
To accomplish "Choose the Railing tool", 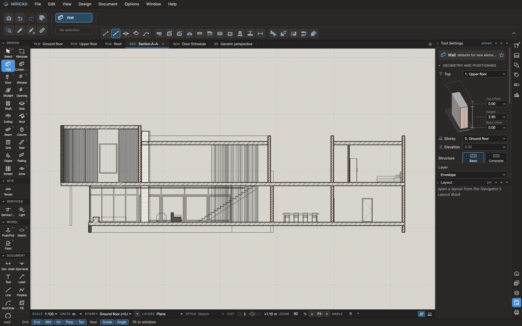I will [22, 157].
